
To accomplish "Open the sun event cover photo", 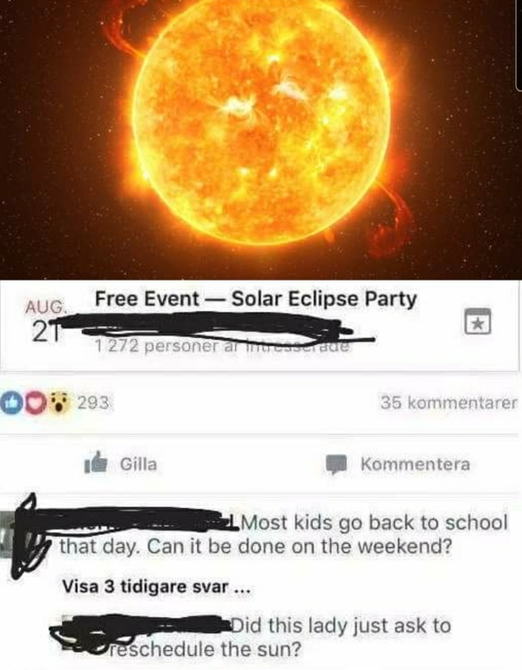I will (x=261, y=139).
